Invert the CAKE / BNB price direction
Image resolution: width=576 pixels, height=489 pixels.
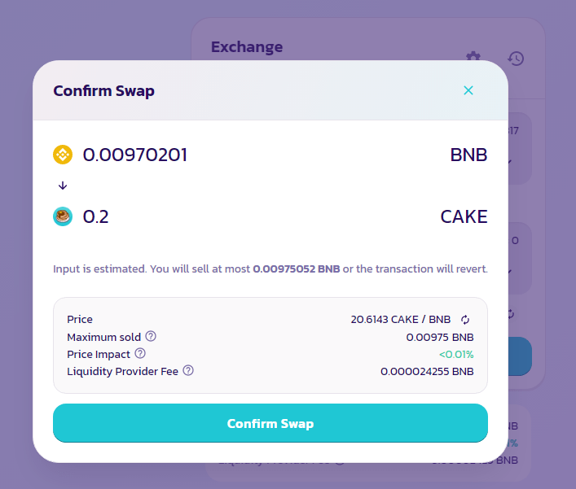point(465,320)
